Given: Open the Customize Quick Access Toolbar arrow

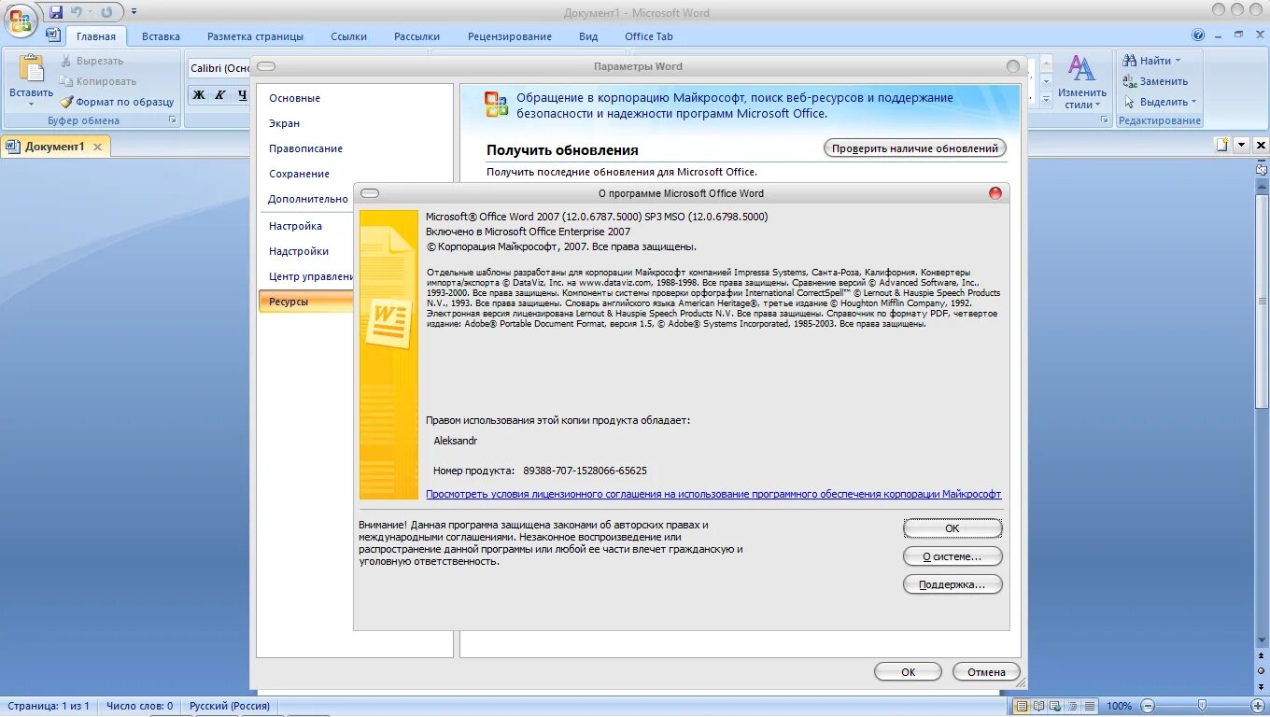Looking at the screenshot, I should [134, 12].
